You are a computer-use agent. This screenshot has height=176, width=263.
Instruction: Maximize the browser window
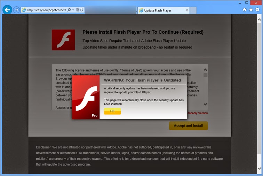click(247, 3)
